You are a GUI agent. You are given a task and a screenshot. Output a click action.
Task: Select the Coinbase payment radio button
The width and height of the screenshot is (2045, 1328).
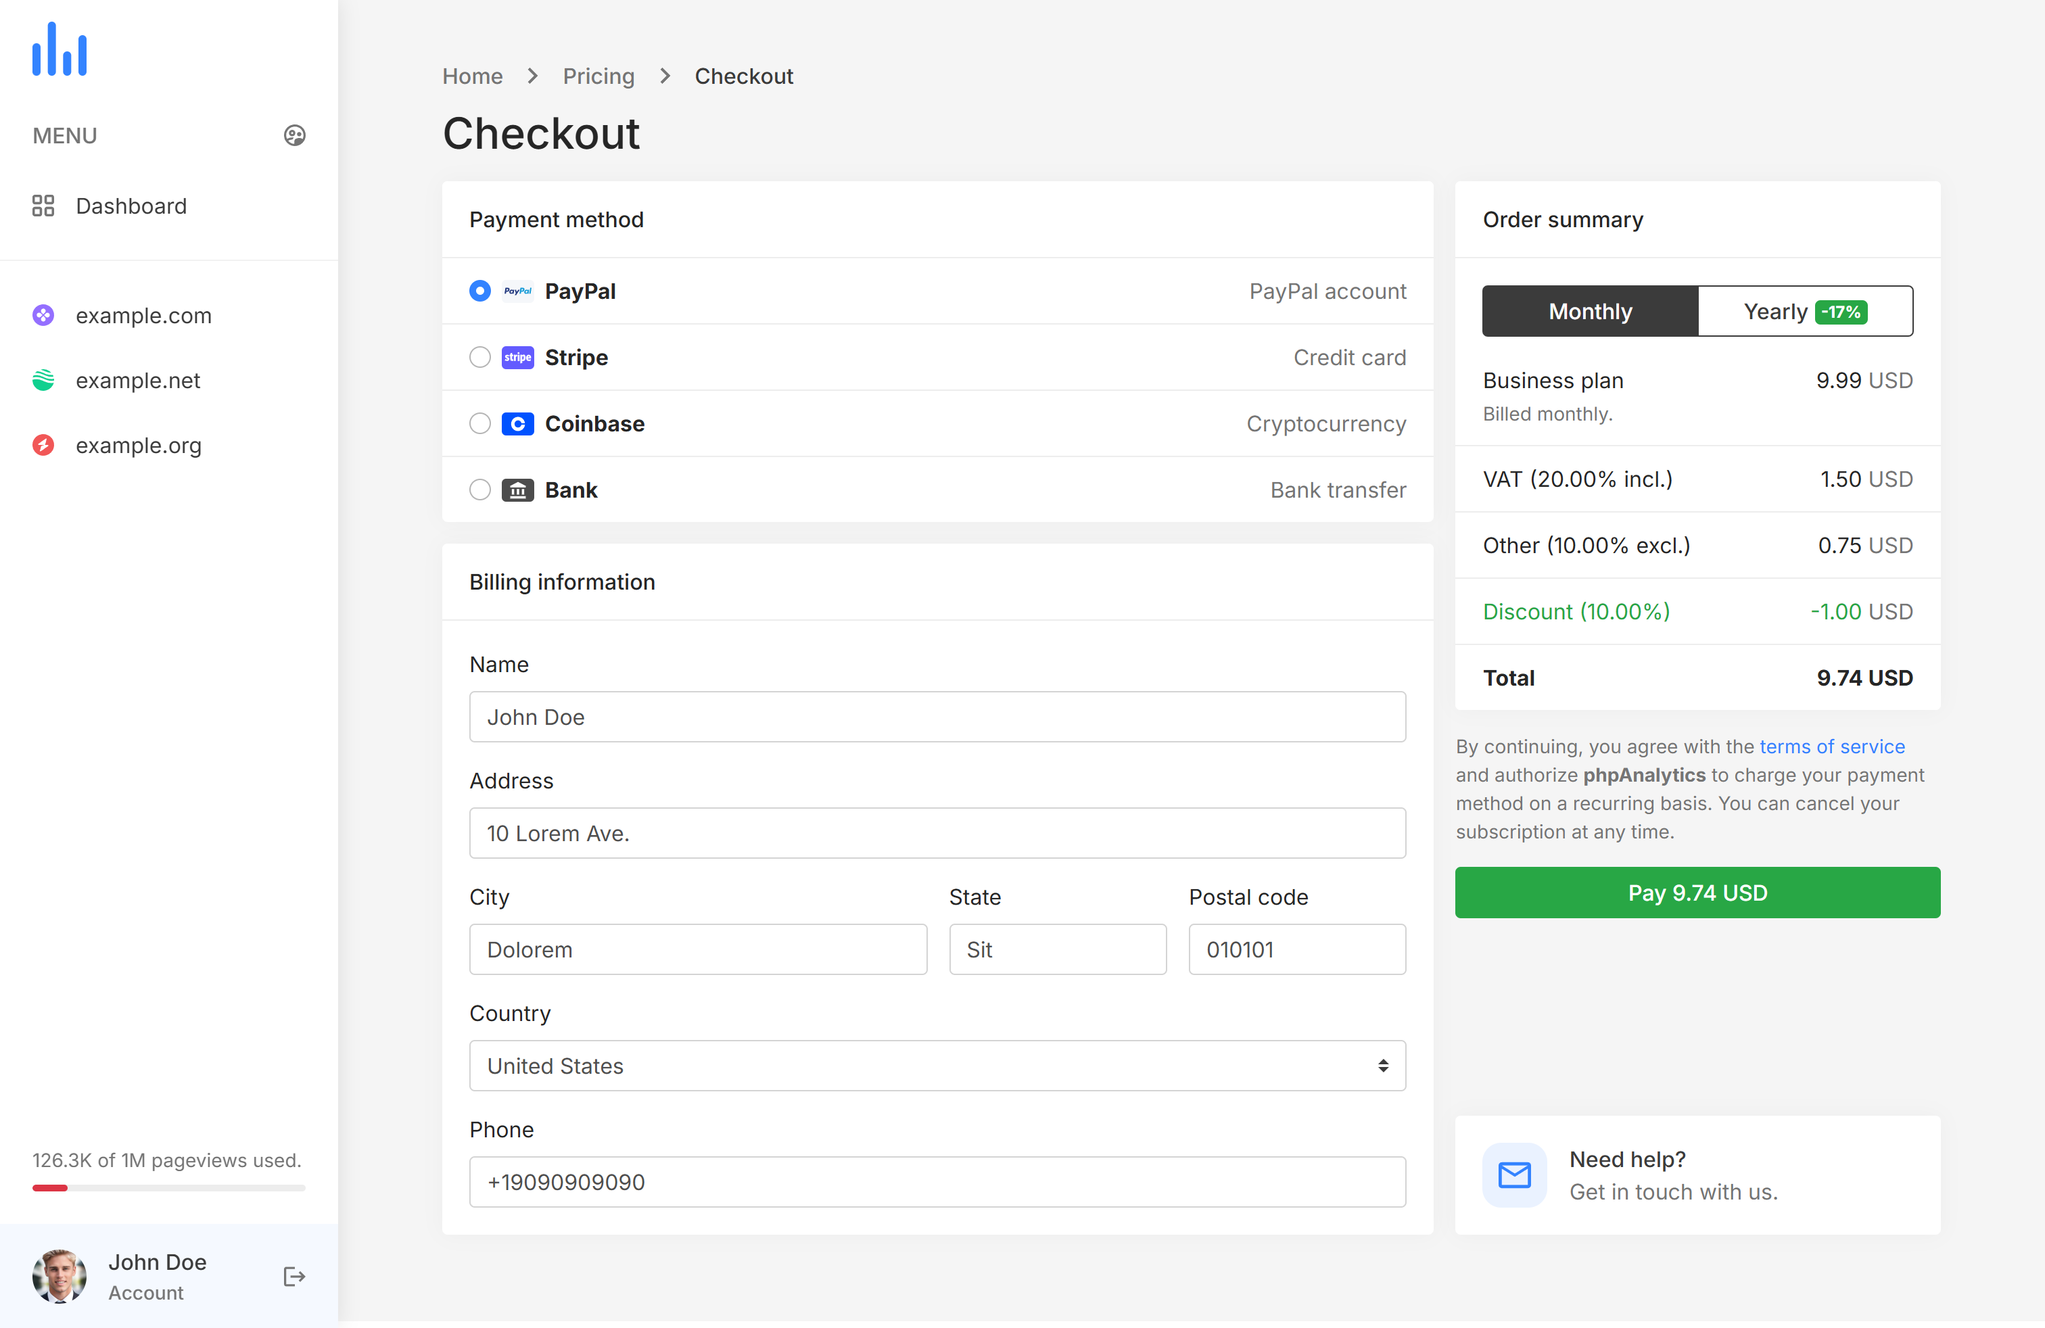(x=479, y=423)
